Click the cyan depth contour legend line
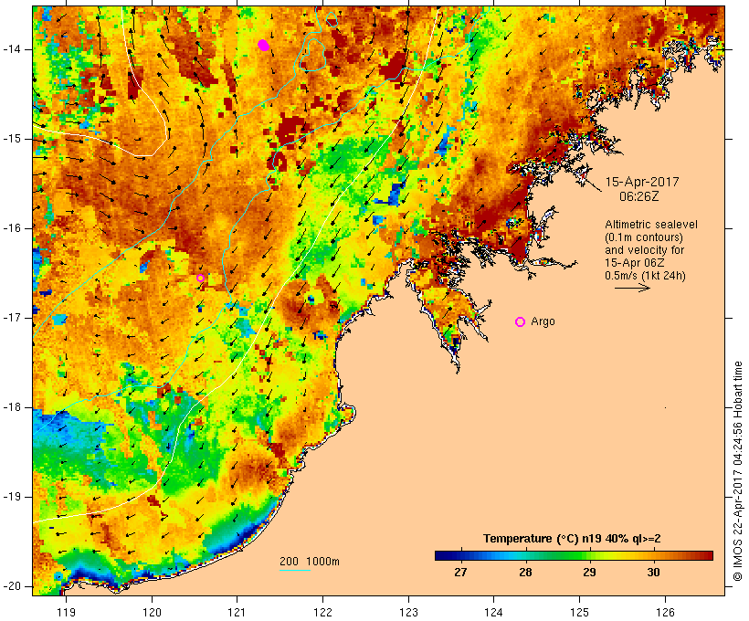Image resolution: width=749 pixels, height=621 pixels. [x=295, y=570]
